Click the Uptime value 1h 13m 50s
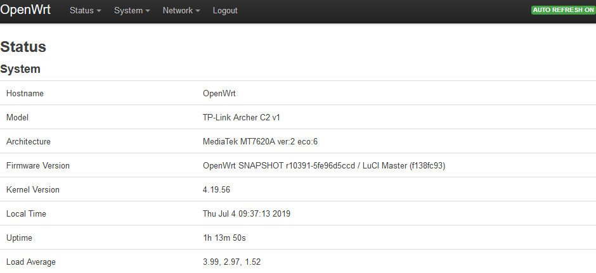Image resolution: width=596 pixels, height=273 pixels. click(x=224, y=238)
